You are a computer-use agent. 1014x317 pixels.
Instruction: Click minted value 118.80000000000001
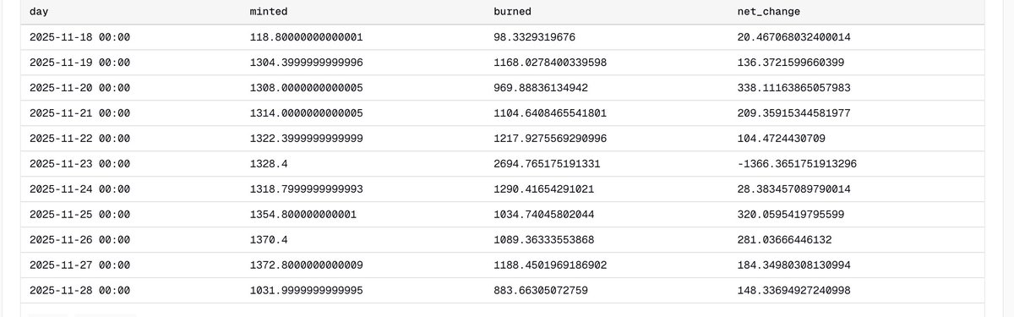click(307, 37)
